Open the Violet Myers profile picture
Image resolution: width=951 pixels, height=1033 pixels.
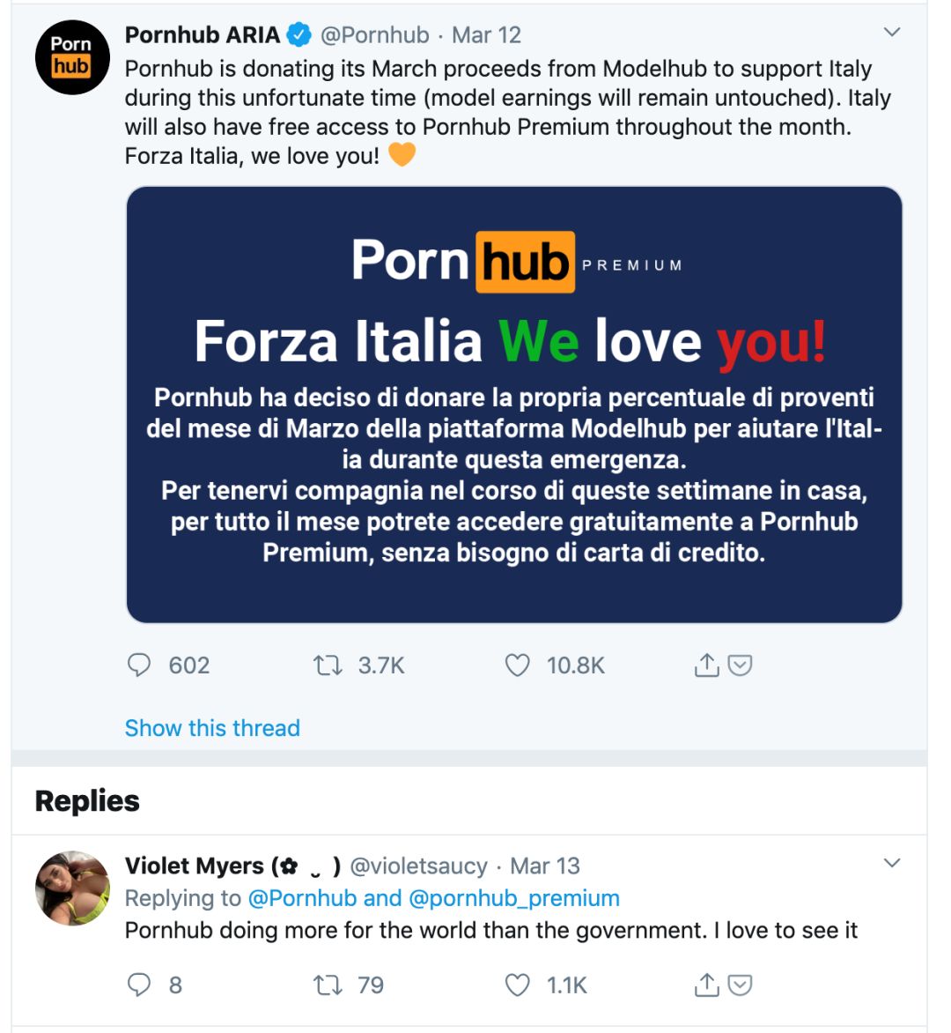[x=72, y=888]
